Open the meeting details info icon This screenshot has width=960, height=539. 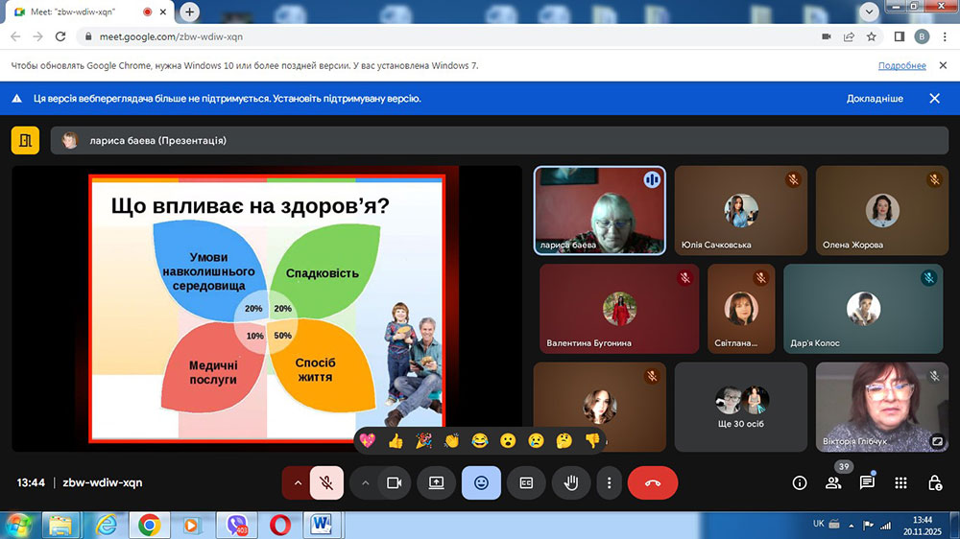800,483
